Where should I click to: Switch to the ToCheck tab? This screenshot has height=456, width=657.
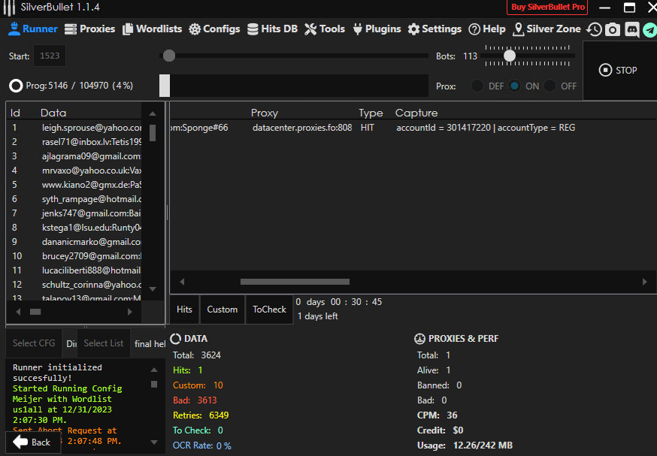coord(269,310)
